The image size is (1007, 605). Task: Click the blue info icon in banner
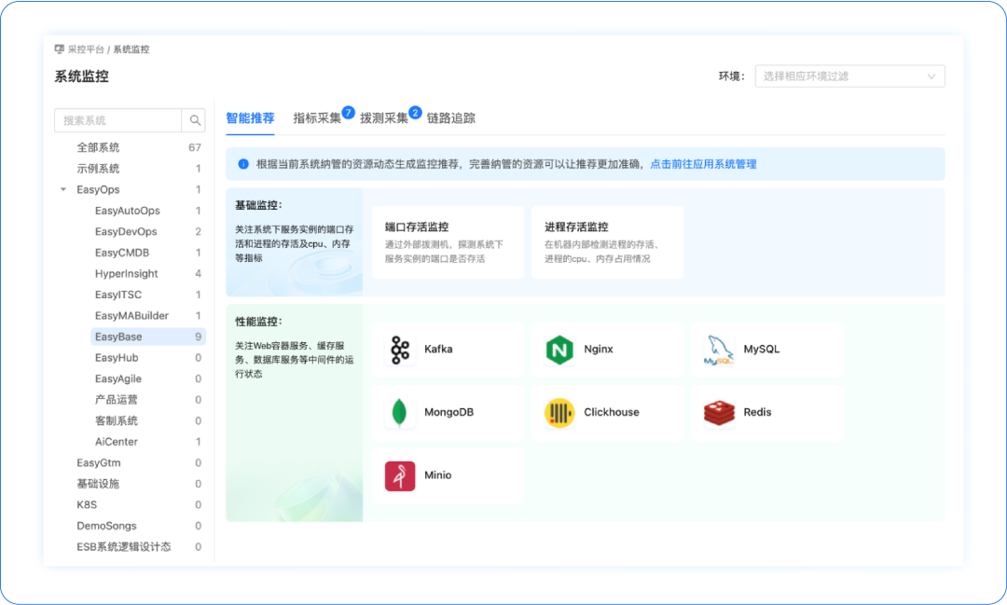pyautogui.click(x=243, y=164)
